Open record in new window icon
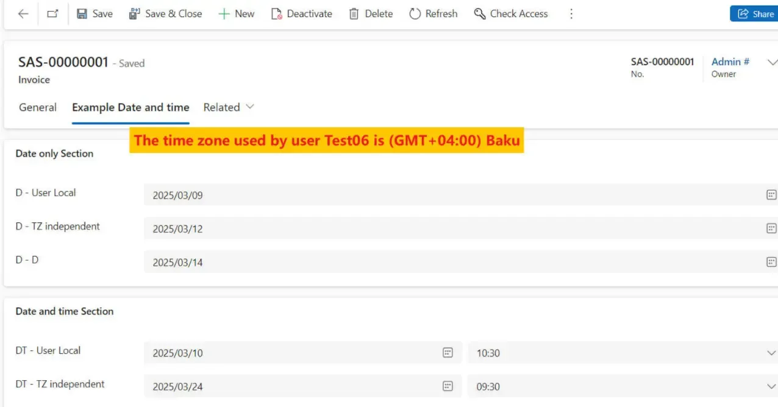Viewport: 778px width, 407px height. coord(53,13)
